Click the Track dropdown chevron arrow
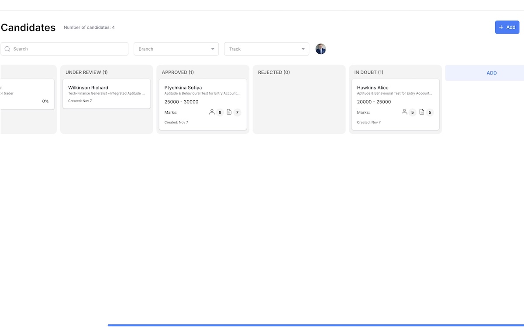 (303, 49)
